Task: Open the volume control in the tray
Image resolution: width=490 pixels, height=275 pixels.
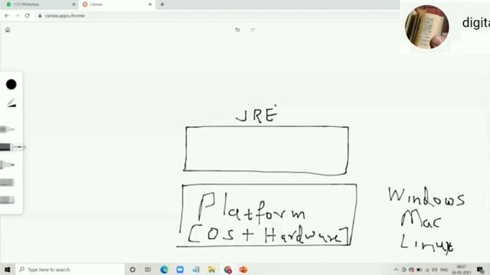Action: 435,270
